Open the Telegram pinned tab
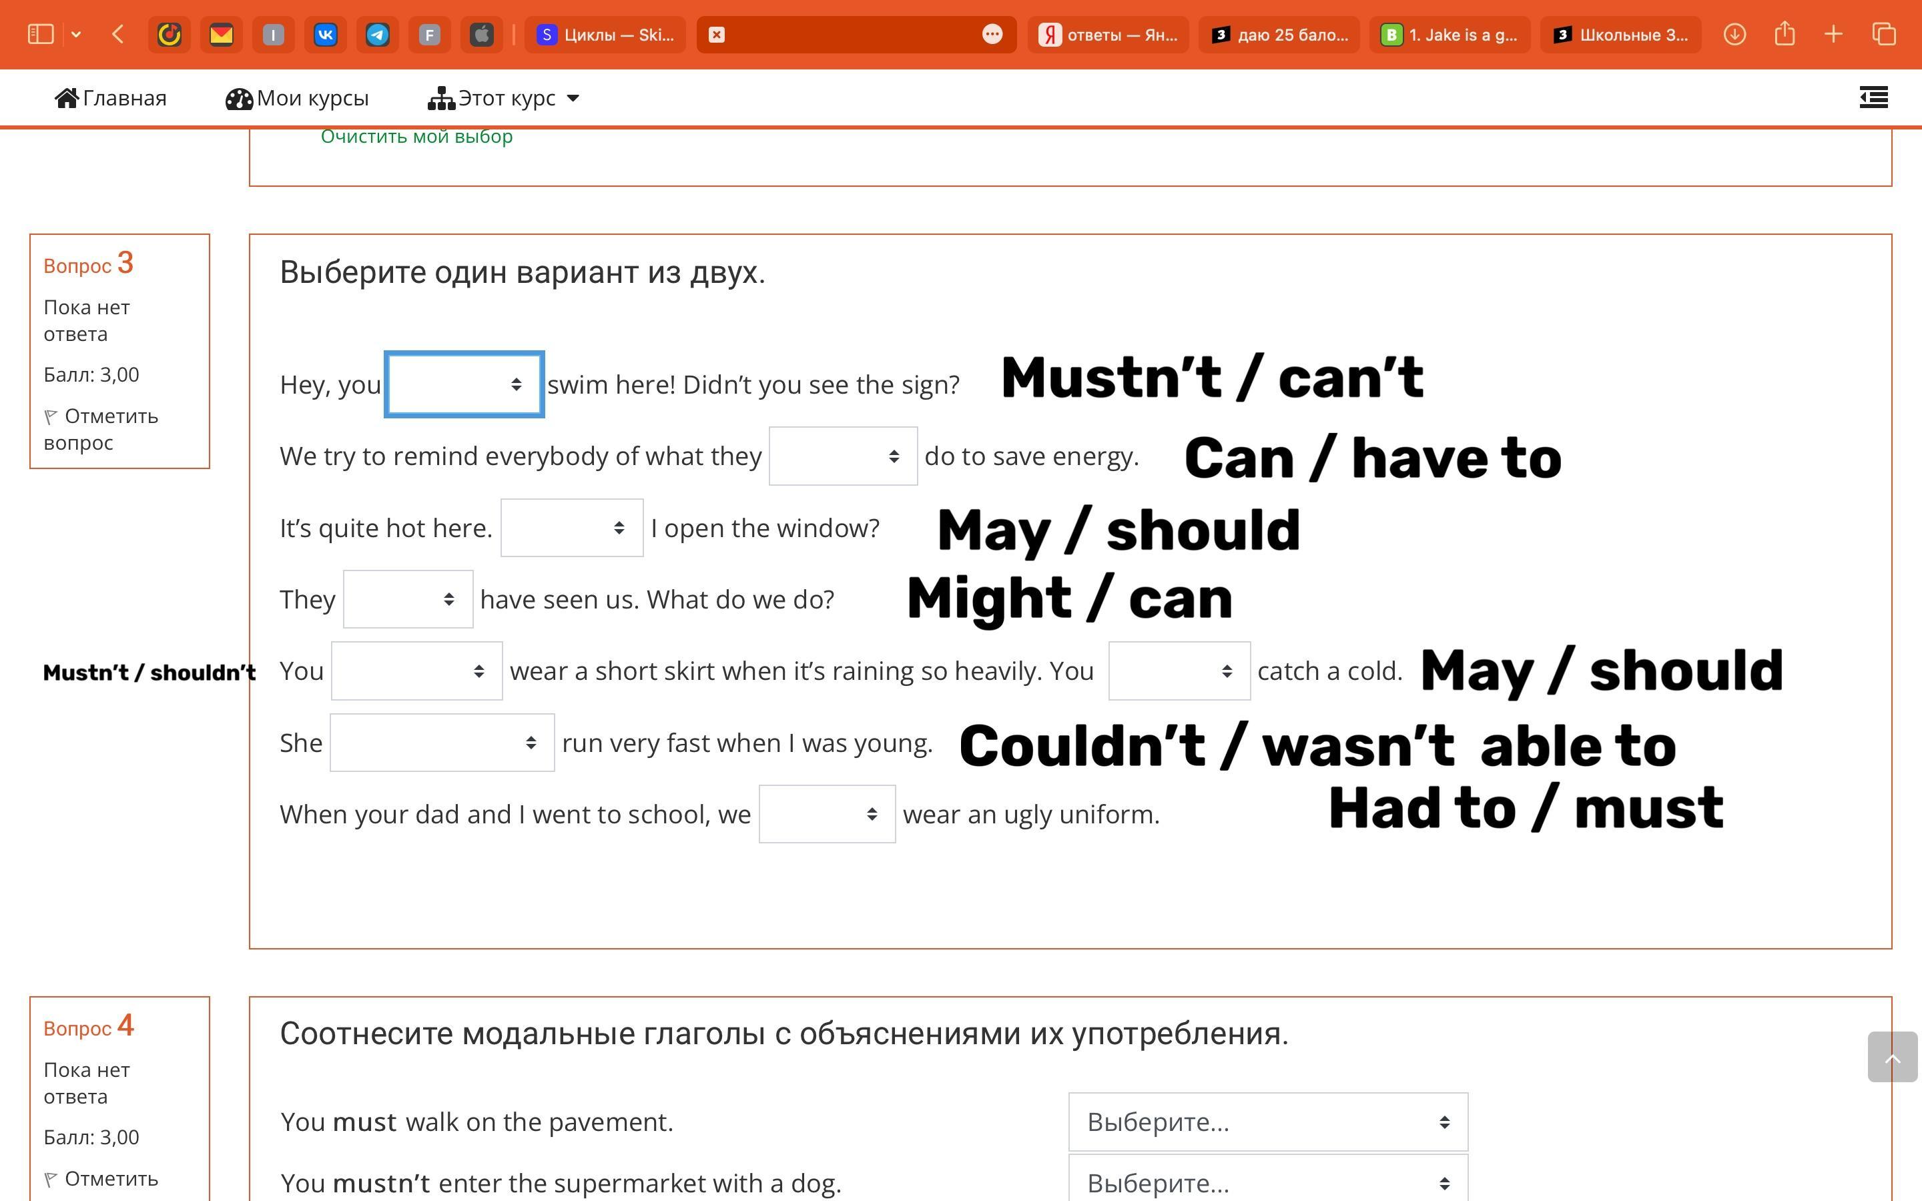This screenshot has height=1201, width=1922. [377, 34]
